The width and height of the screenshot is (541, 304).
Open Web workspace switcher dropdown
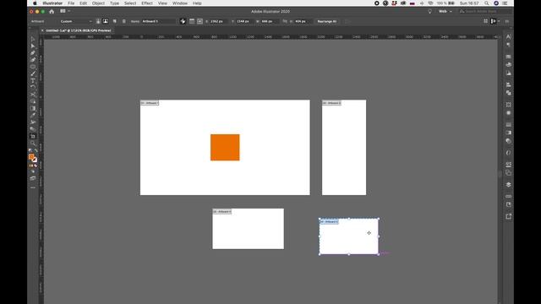click(x=445, y=11)
